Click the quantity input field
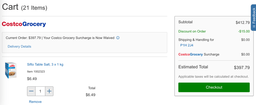 [x=40, y=91]
